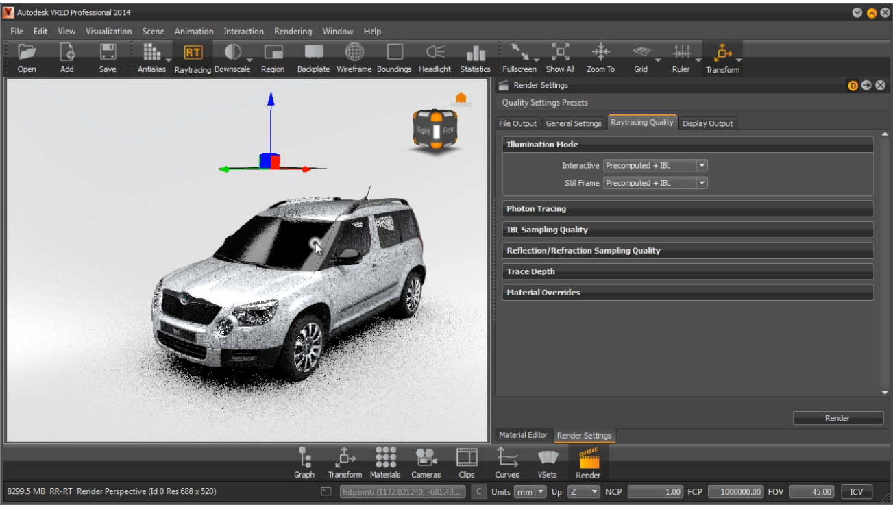The image size is (893, 505).
Task: Close the Render Settings panel
Action: click(x=880, y=86)
